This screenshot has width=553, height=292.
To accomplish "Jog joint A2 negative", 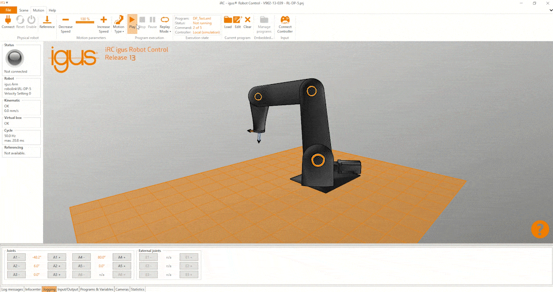I will point(16,266).
